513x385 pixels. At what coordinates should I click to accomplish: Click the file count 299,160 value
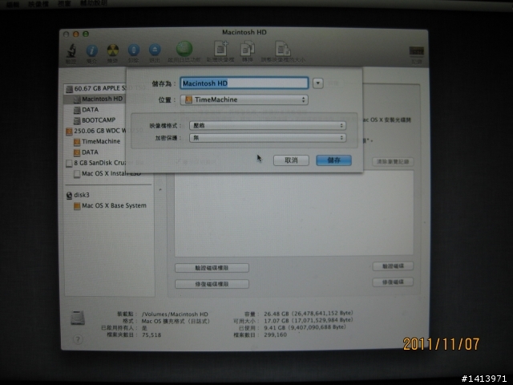pyautogui.click(x=275, y=334)
